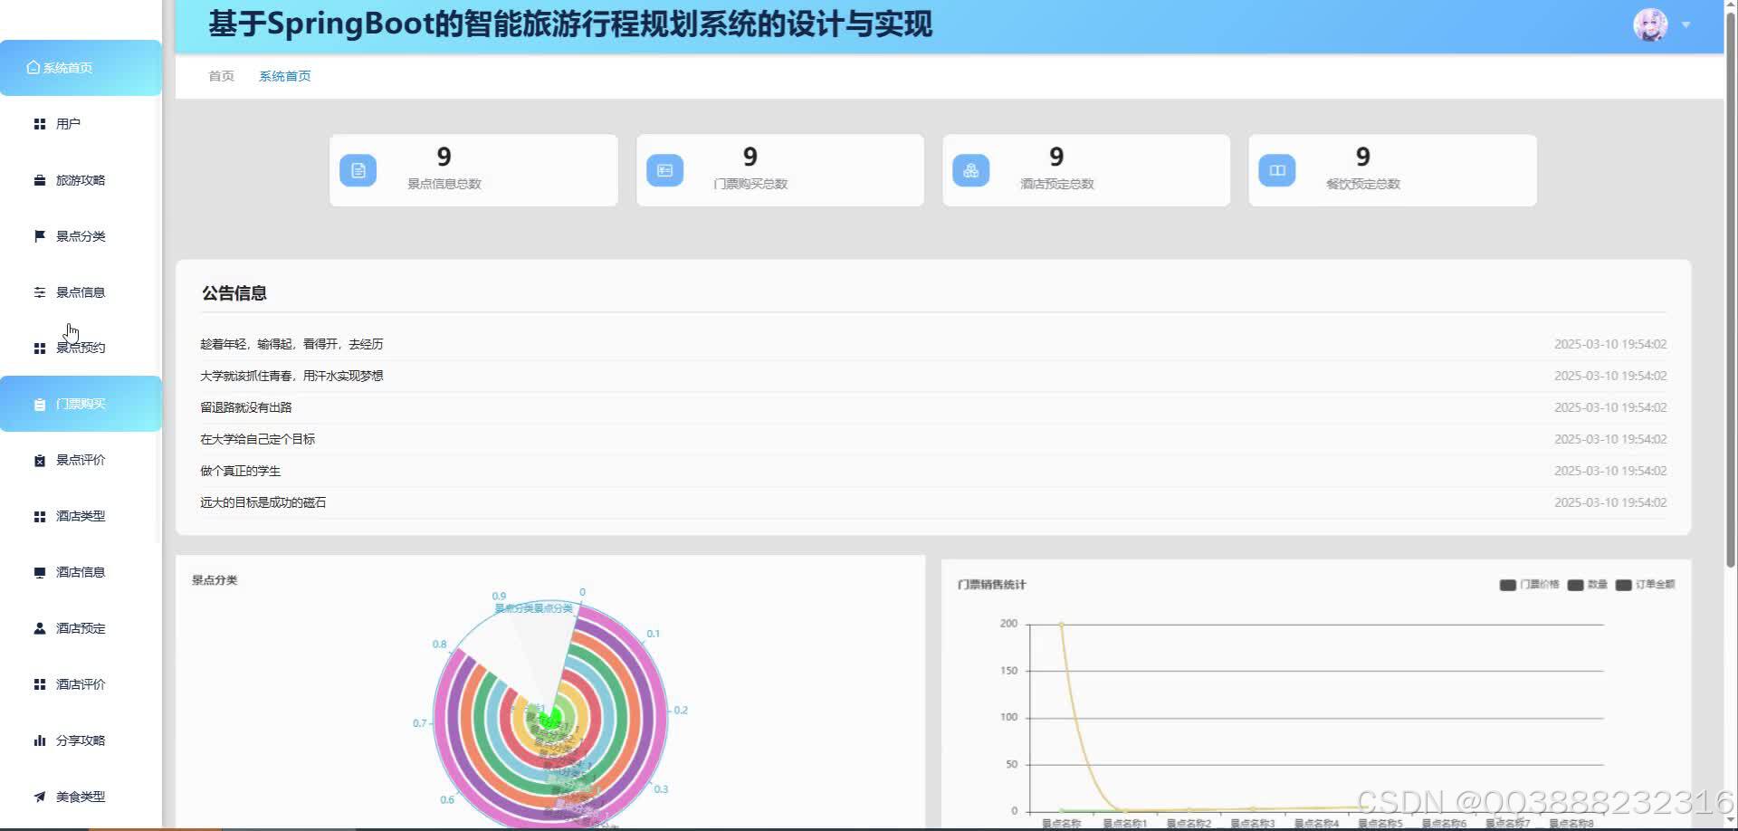
Task: Click the 景点分类 flag icon
Action: click(39, 235)
